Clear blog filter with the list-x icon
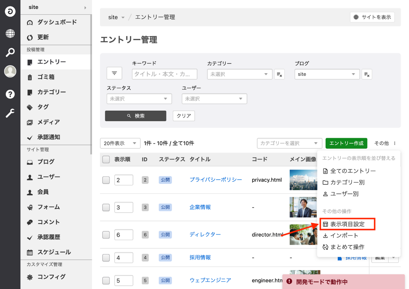Screen dimensions: 409x289 click(367, 74)
